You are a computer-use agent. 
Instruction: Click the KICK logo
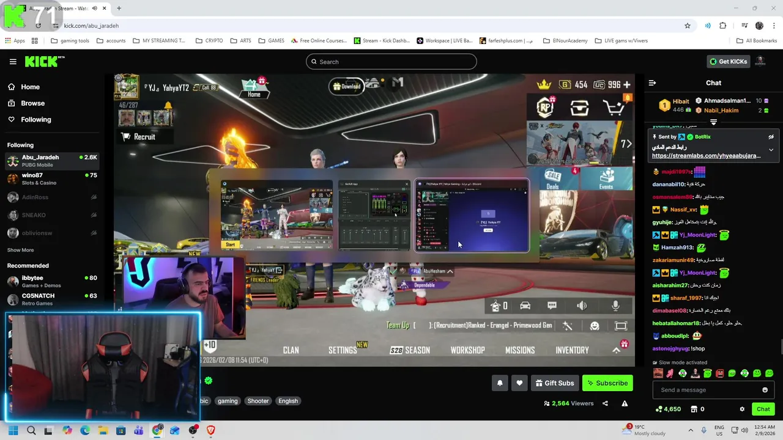tap(44, 61)
